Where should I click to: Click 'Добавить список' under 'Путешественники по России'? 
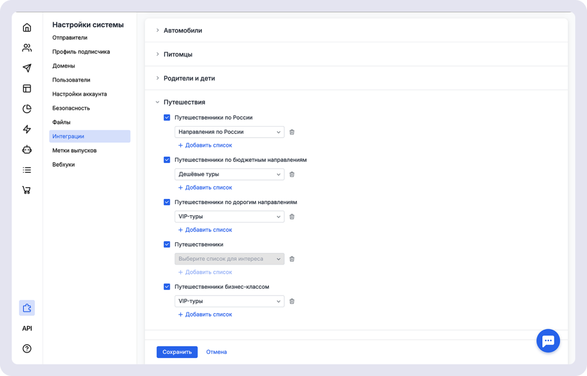pos(205,145)
